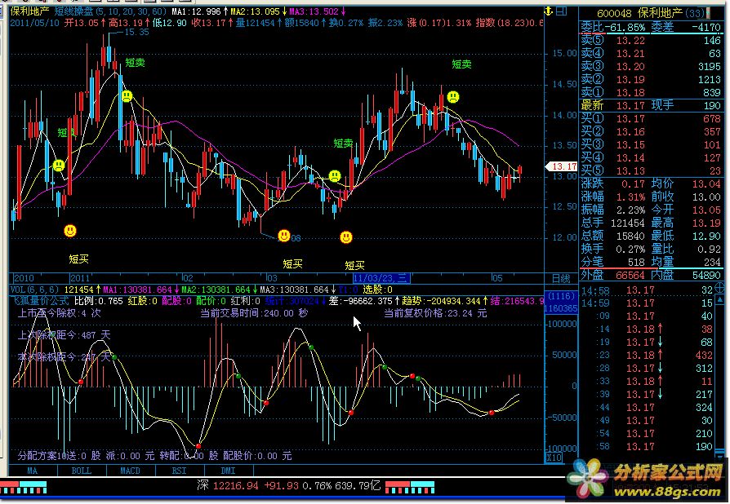Screen dimensions: 730x504
Task: Click the sad face under the rightmost 短卖 label
Action: (453, 97)
